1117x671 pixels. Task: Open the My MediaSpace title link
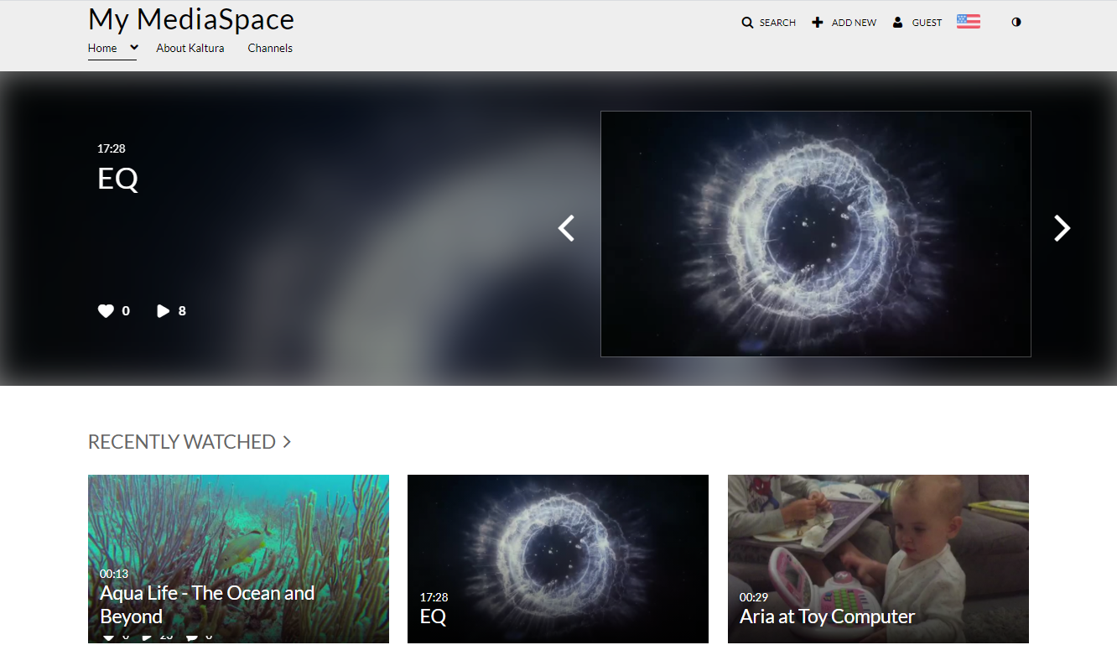point(191,19)
